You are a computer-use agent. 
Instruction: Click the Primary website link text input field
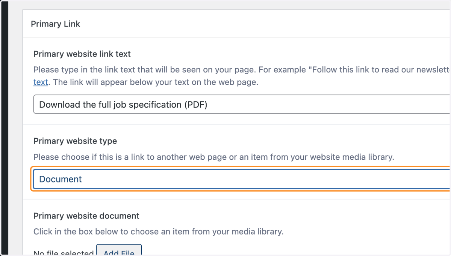coord(242,104)
